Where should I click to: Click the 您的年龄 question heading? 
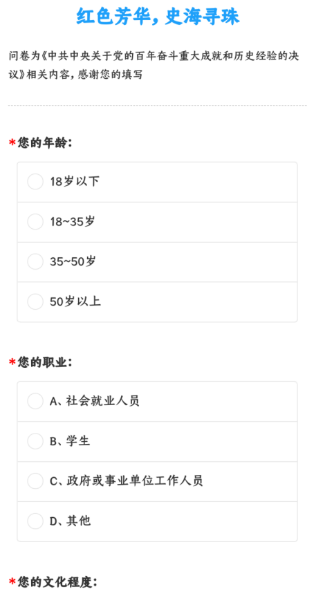[45, 143]
